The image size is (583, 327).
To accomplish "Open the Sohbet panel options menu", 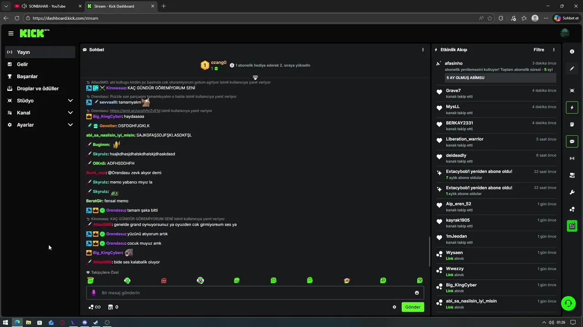I will [423, 50].
